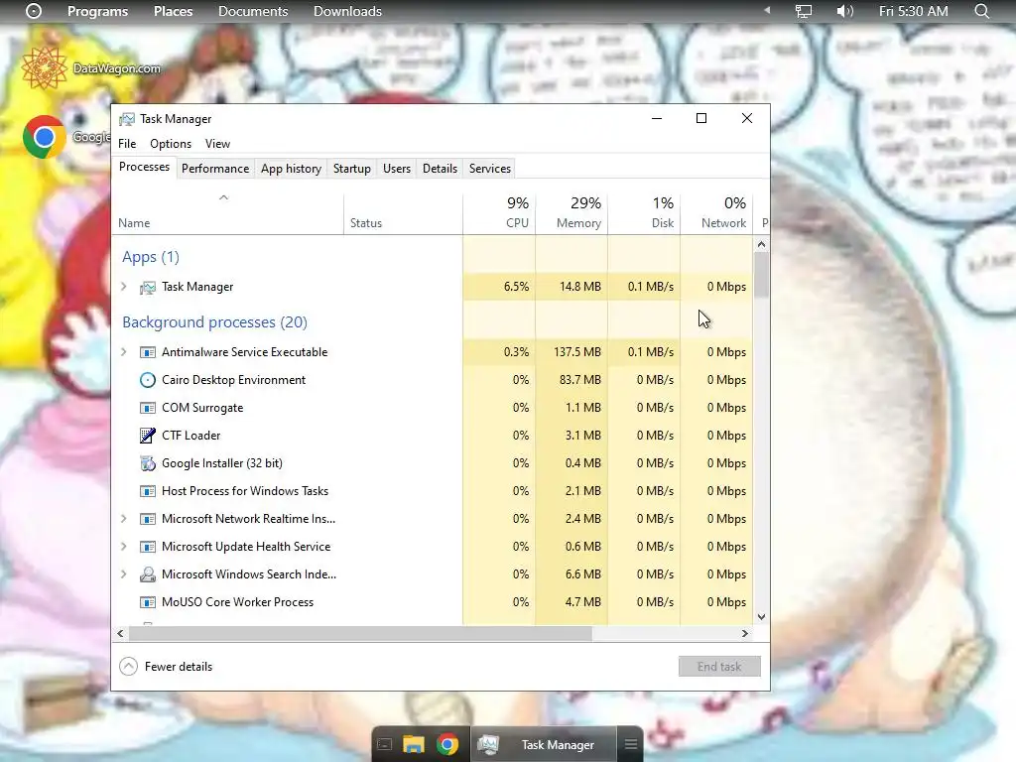Open the File menu
The width and height of the screenshot is (1016, 762).
point(127,144)
